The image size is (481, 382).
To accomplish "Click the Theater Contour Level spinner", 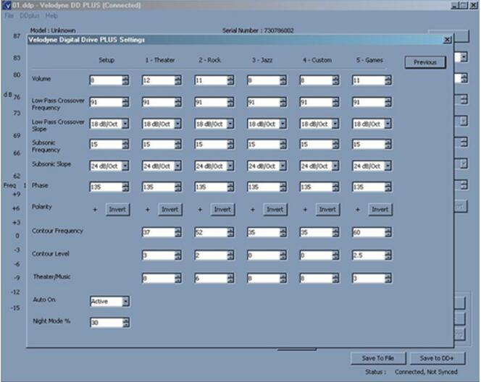I will [177, 255].
